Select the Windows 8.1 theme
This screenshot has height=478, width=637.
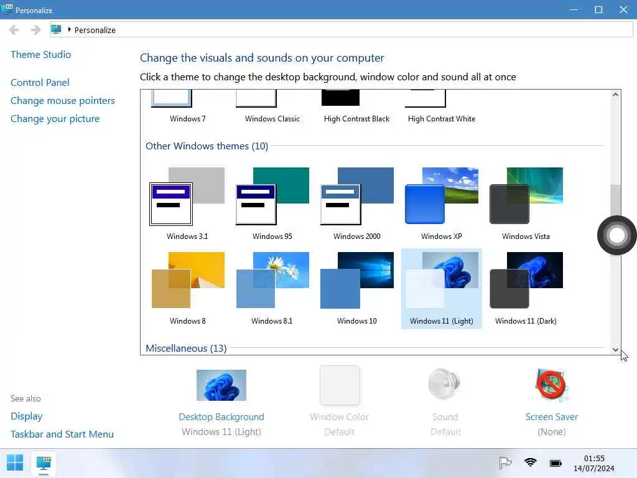point(272,289)
